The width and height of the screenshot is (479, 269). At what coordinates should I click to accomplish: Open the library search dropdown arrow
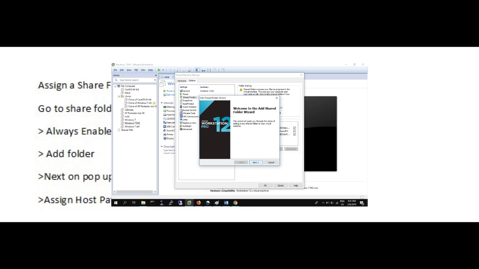pos(155,80)
